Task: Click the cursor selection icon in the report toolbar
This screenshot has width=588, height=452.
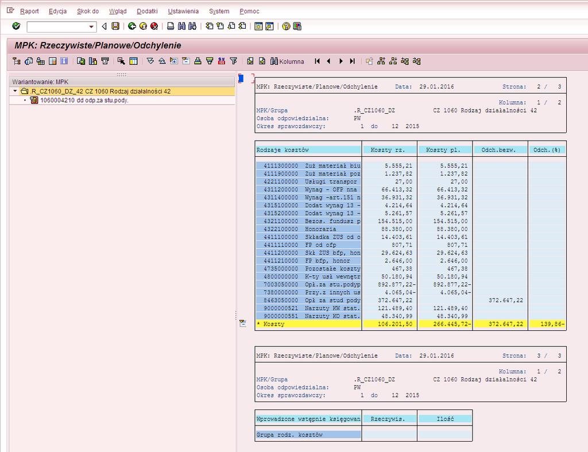Action: point(121,61)
